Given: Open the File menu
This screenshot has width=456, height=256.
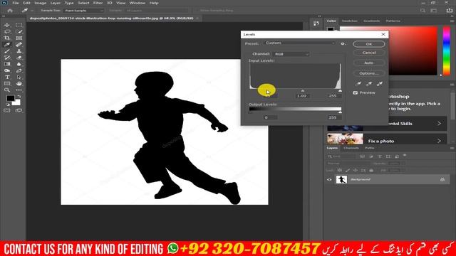Looking at the screenshot, I should click(x=16, y=3).
